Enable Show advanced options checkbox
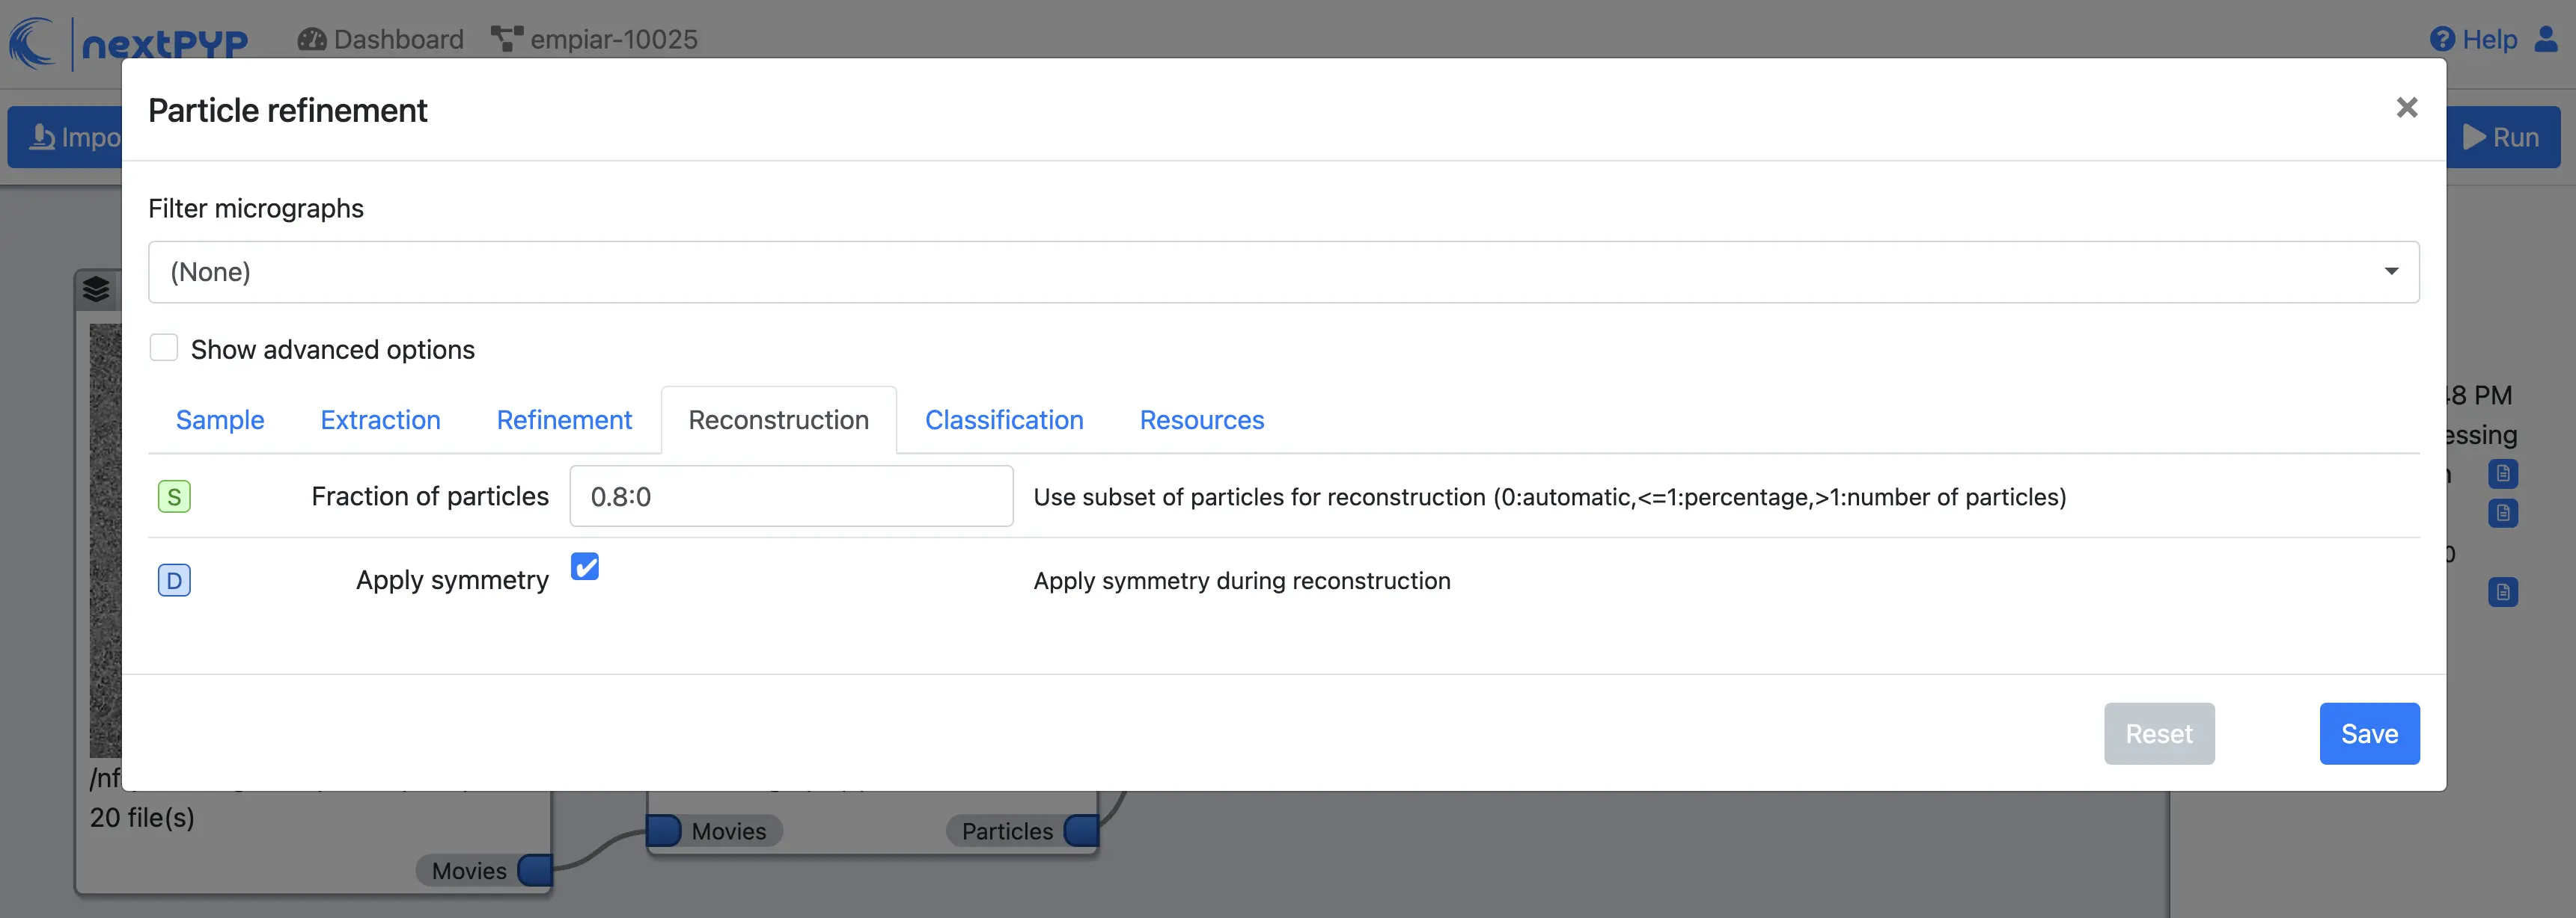This screenshot has height=918, width=2576. coord(164,348)
